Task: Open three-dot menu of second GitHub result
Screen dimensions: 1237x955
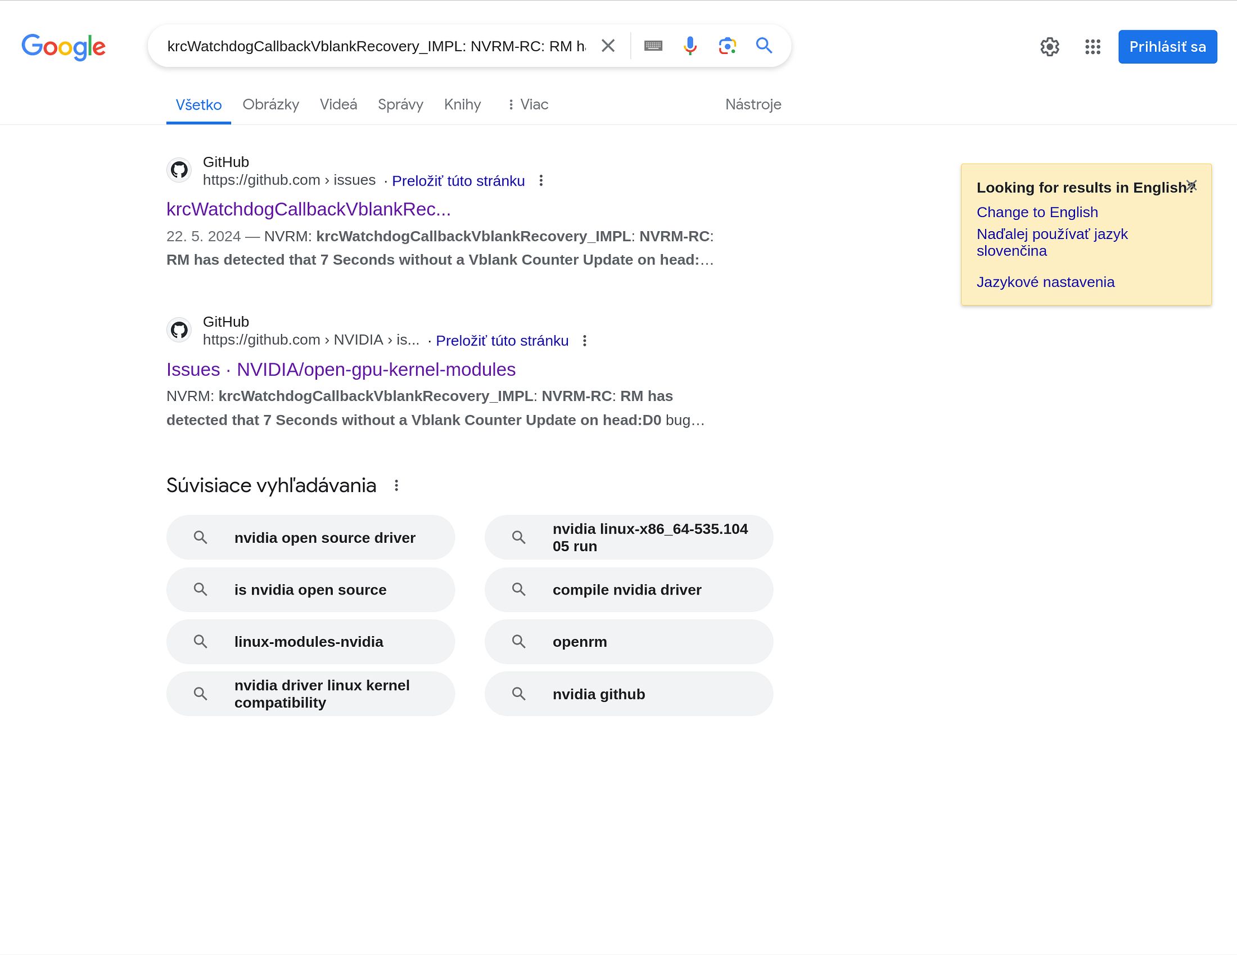Action: coord(585,341)
